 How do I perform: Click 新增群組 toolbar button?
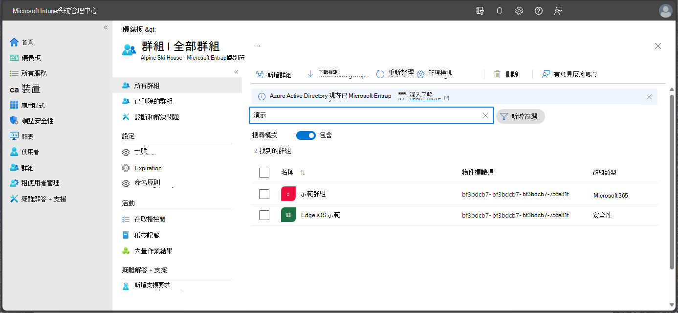(x=273, y=75)
